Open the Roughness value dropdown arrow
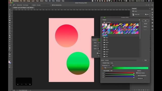This screenshot has height=91, width=162. point(111,66)
